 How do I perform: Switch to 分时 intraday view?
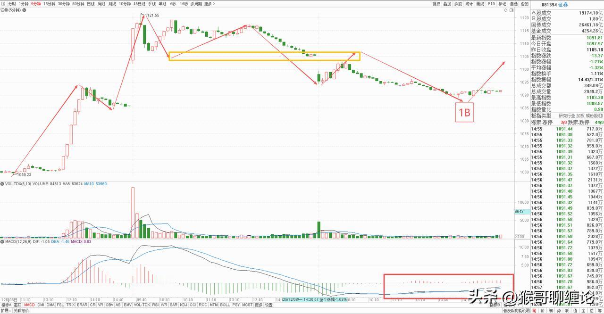coord(12,3)
